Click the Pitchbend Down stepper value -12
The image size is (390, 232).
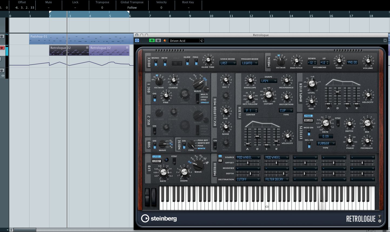click(x=312, y=63)
